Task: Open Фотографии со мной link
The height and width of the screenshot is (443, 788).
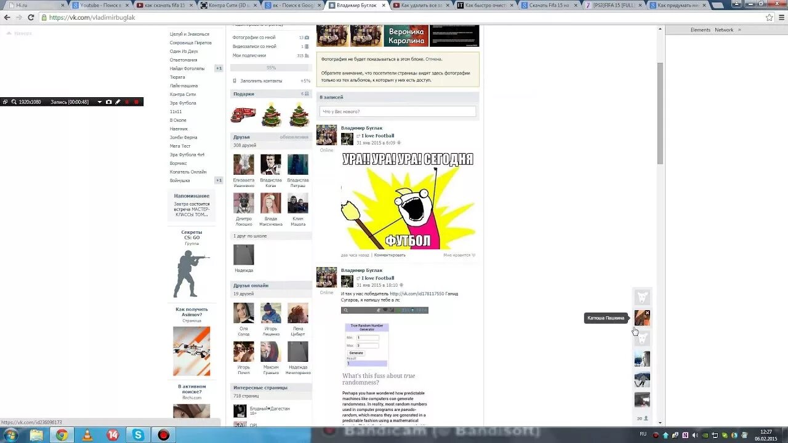Action: (254, 38)
